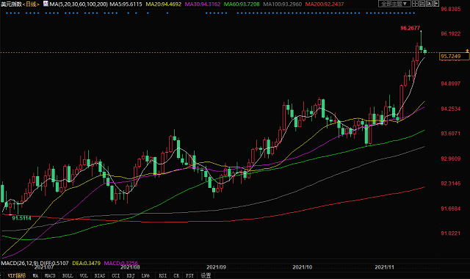Click the arrow export icon at top right
This screenshot has width=470, height=279.
click(435, 4)
